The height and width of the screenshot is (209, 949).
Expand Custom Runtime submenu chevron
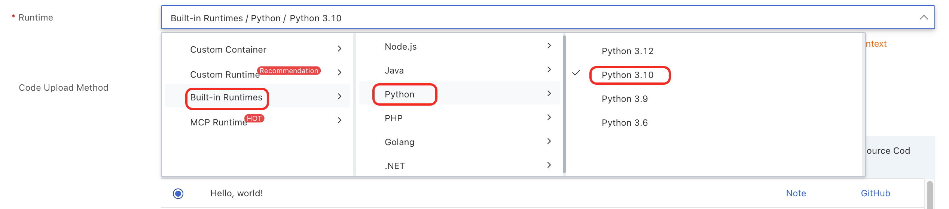pos(339,72)
